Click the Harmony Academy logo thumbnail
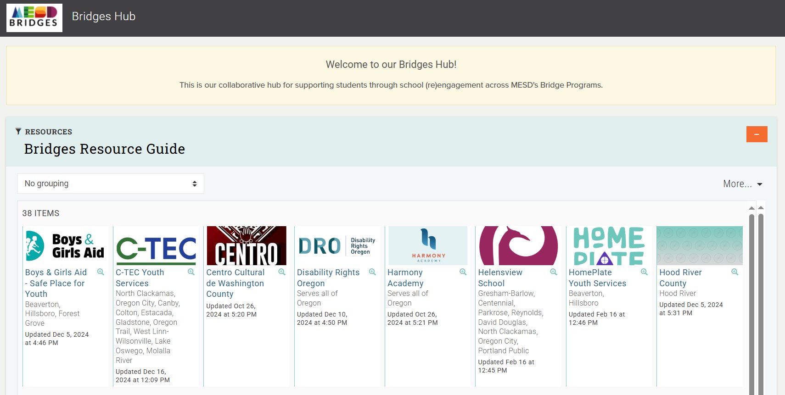785x395 pixels. tap(428, 245)
